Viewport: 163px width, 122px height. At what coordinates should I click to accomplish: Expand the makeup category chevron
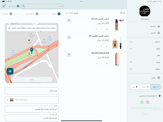tap(131, 49)
